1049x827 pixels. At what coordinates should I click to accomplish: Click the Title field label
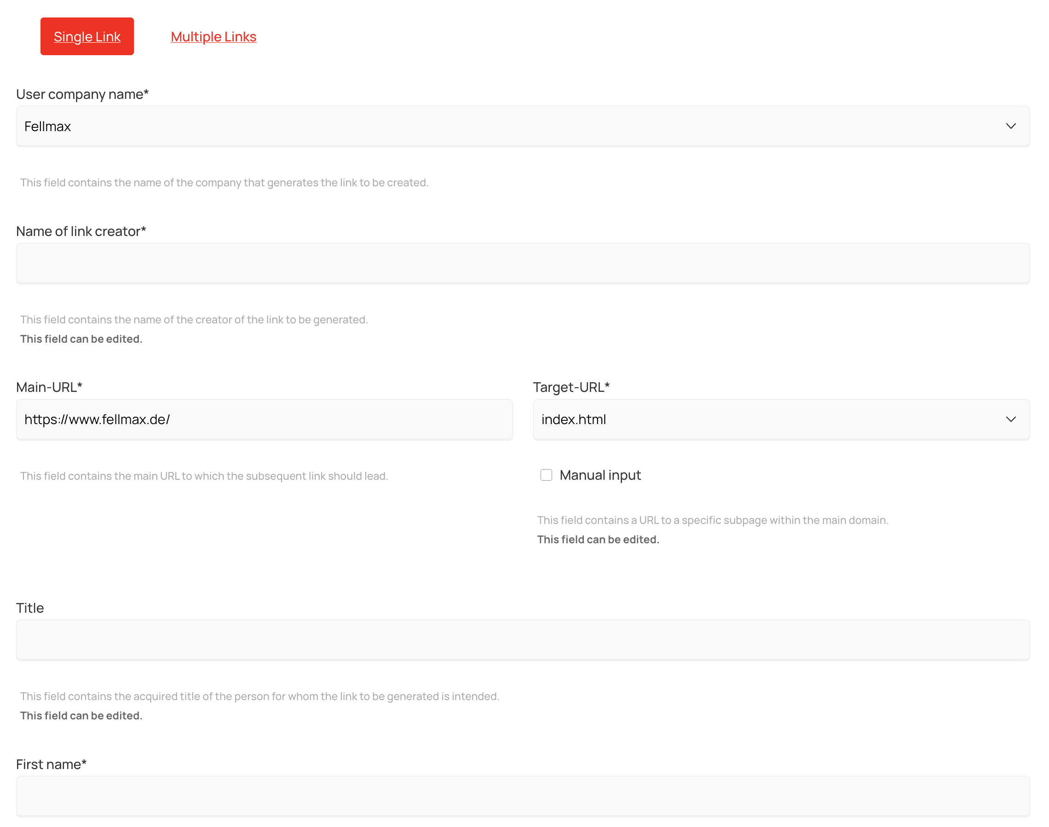pos(30,608)
